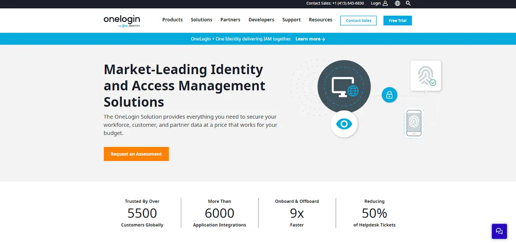516x243 pixels.
Task: Open the Resources menu
Action: coord(321,20)
